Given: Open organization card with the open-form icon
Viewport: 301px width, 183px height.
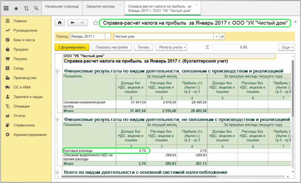Looking at the screenshot, I should 222,36.
